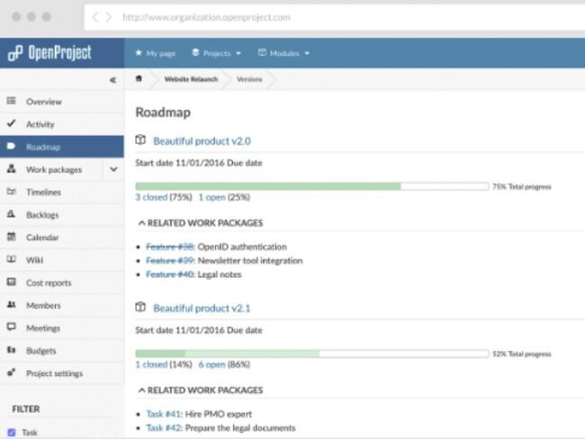Click the Timelines icon in sidebar

[x=12, y=192]
